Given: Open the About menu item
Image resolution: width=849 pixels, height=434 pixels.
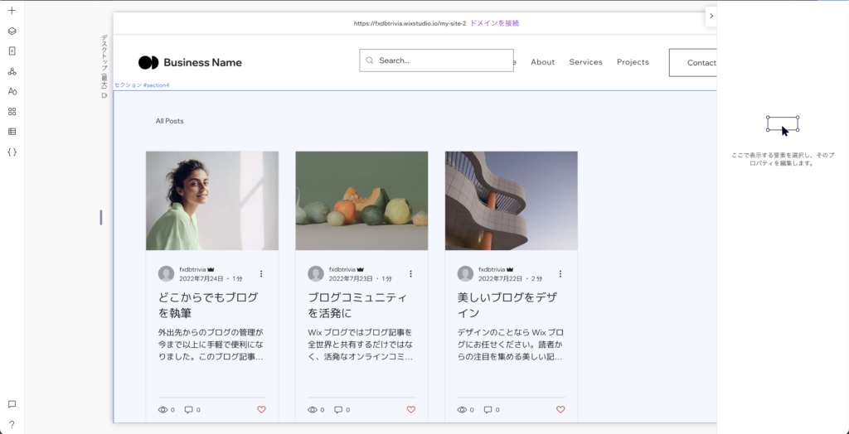Looking at the screenshot, I should [542, 62].
